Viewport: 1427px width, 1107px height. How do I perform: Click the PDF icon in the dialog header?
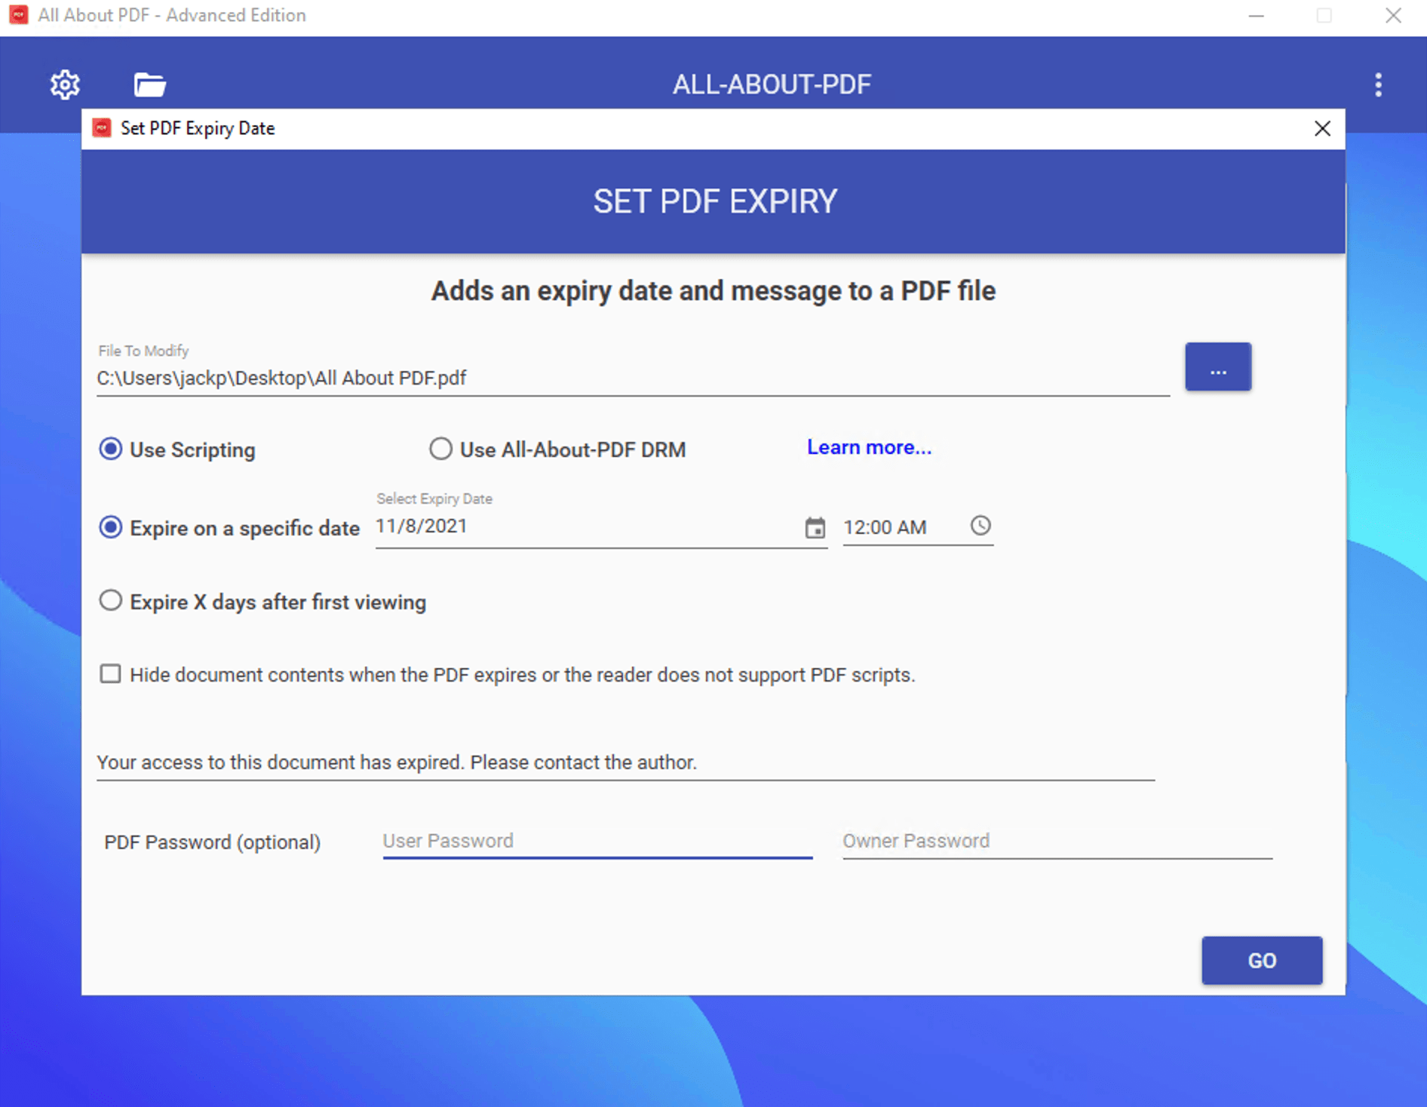102,127
